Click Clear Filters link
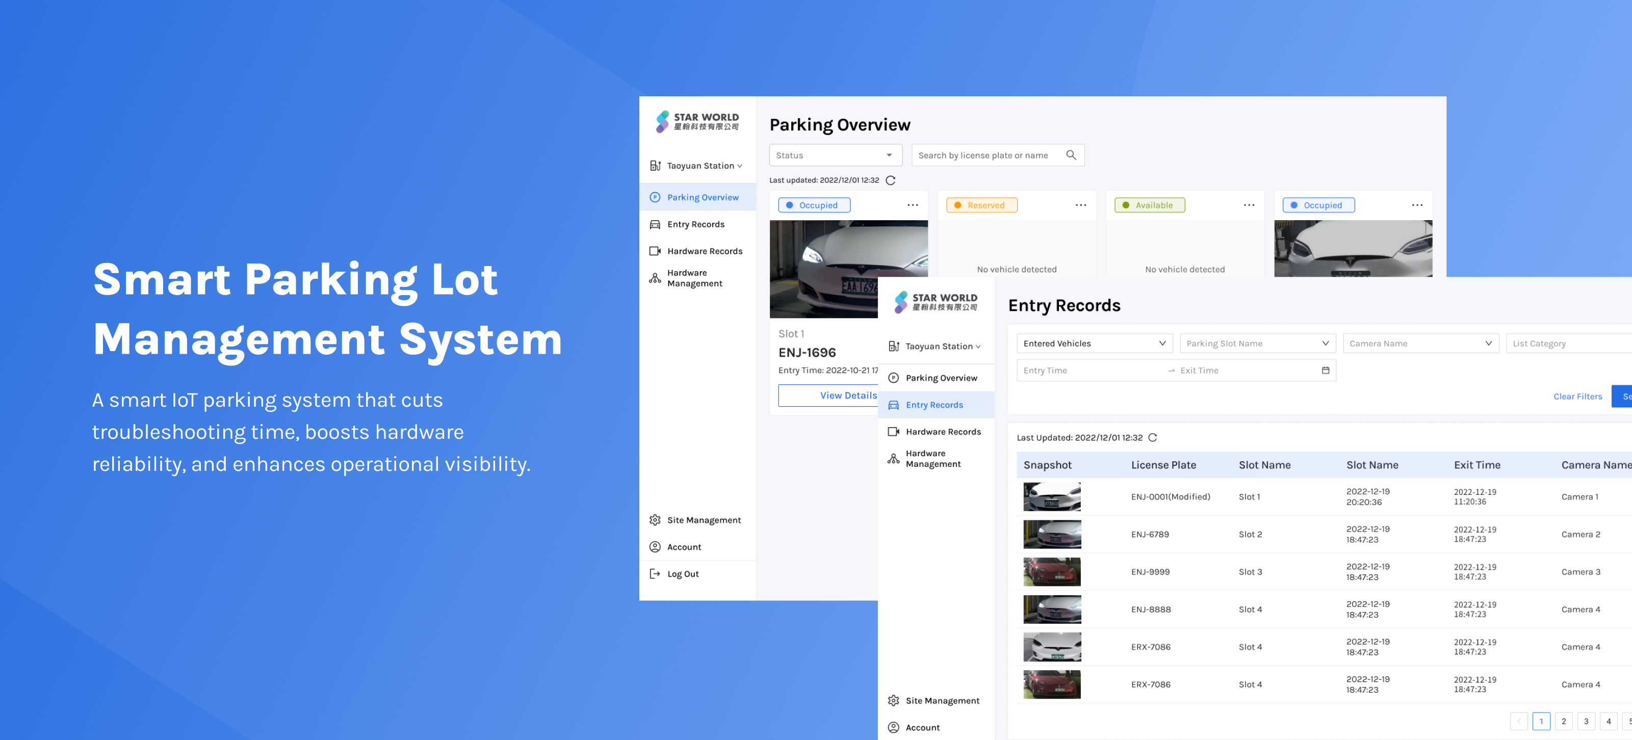The height and width of the screenshot is (740, 1632). (1577, 397)
